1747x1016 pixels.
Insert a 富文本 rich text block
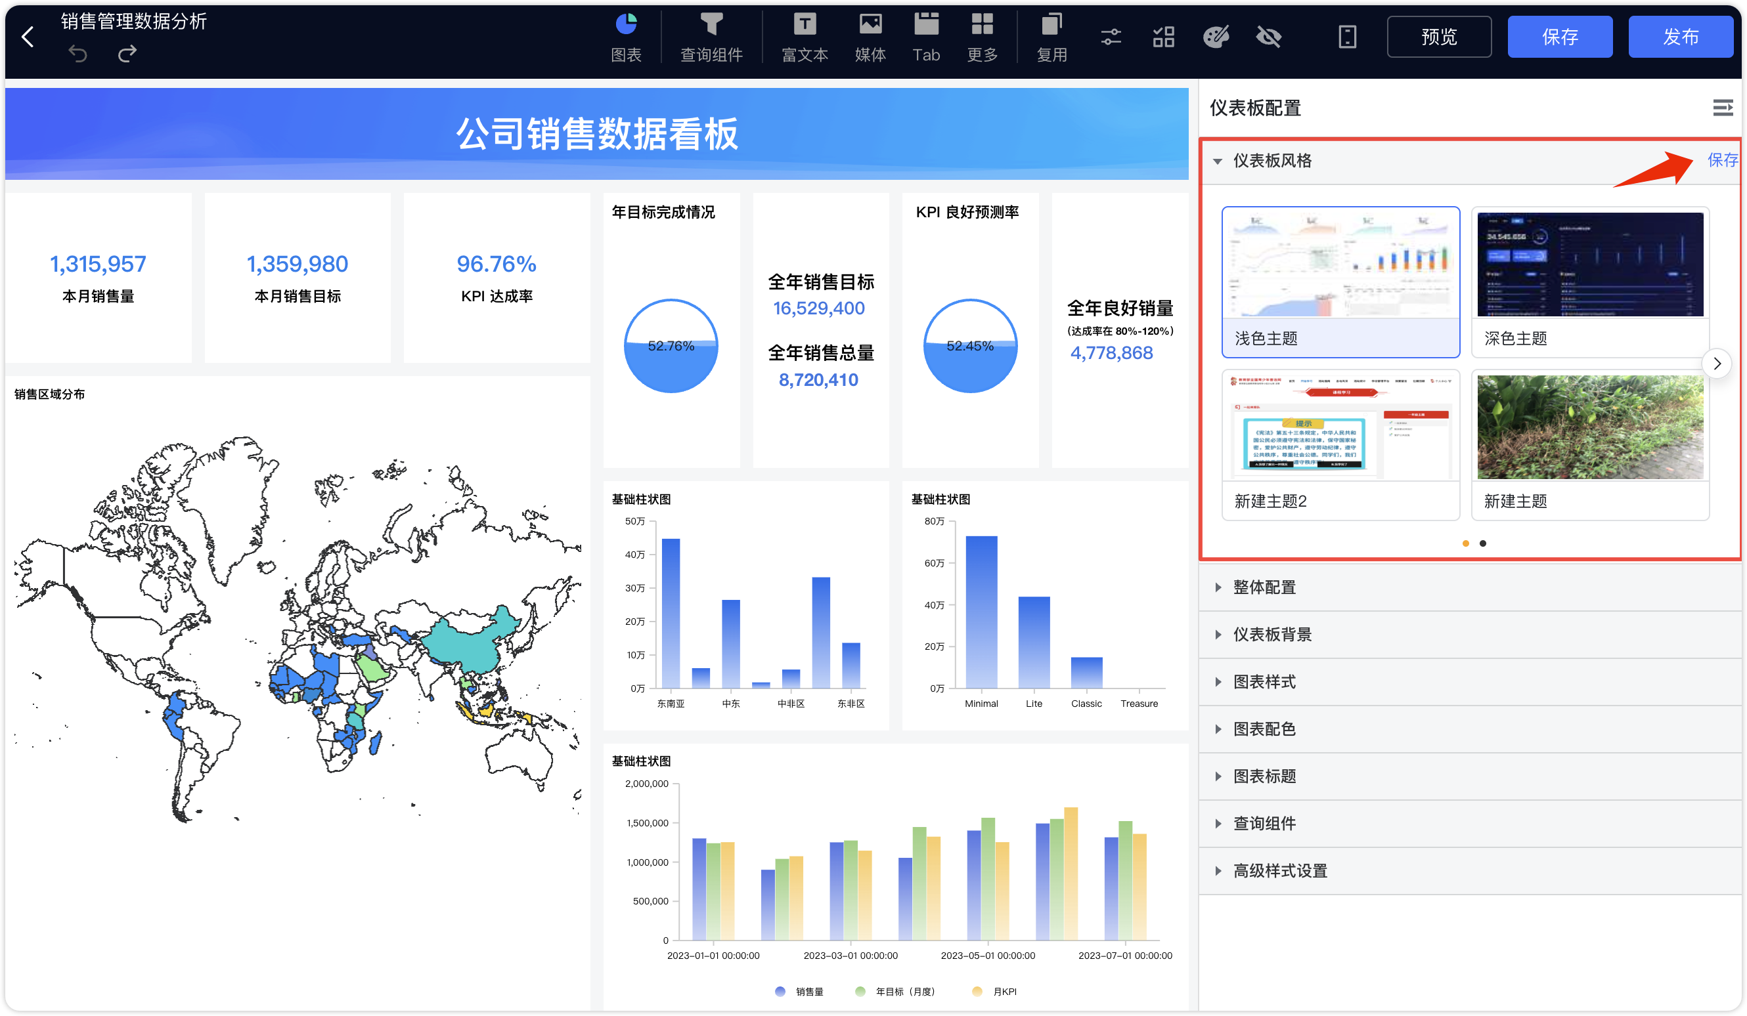point(804,38)
